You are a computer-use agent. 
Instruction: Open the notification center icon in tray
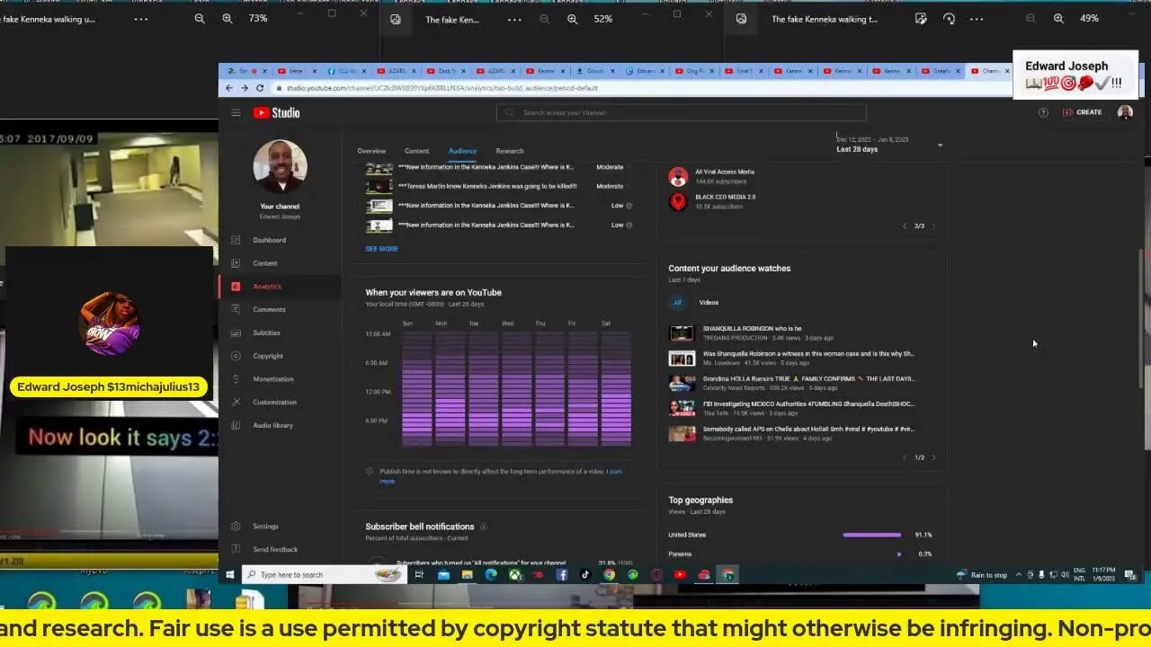click(1130, 575)
